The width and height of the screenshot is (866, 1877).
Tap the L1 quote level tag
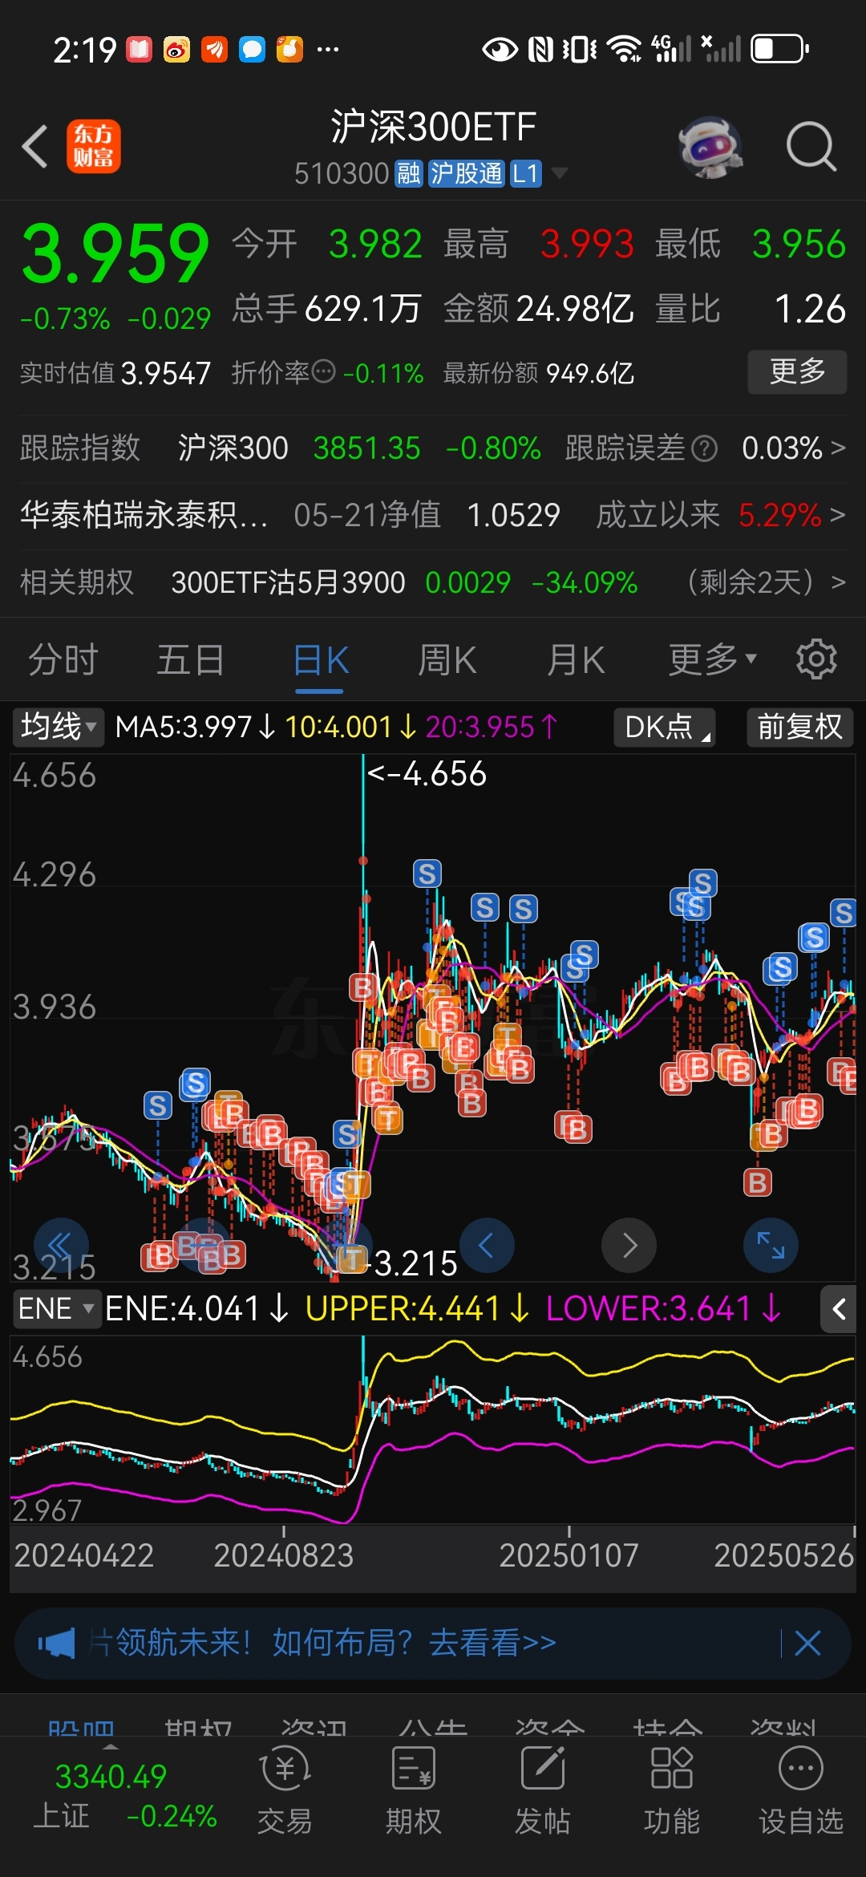[x=525, y=173]
